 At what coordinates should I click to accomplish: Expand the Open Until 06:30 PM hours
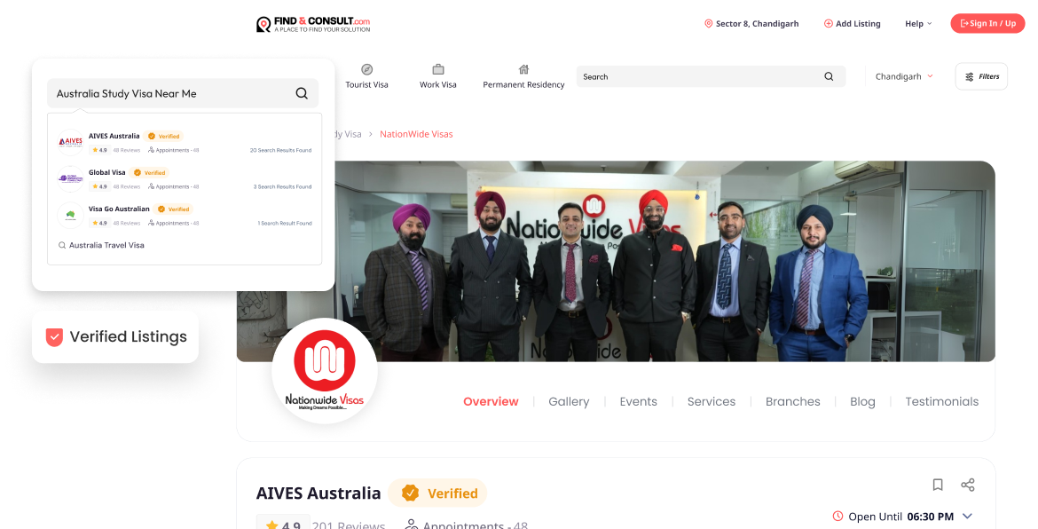[967, 517]
